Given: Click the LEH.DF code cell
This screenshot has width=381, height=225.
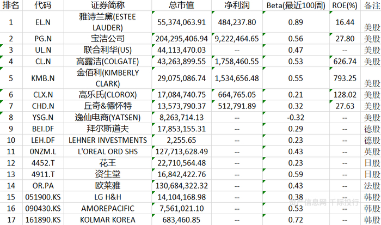Looking at the screenshot, I should pyautogui.click(x=43, y=141).
